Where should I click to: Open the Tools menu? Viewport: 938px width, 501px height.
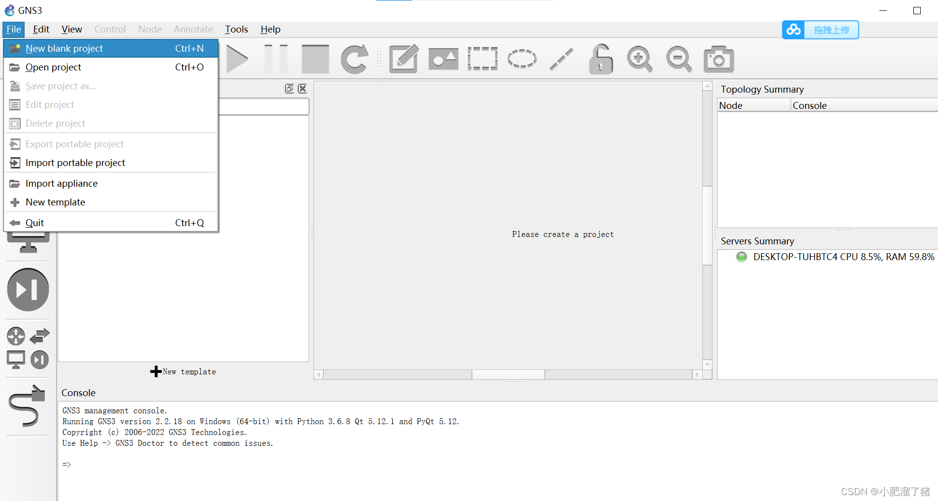[x=236, y=29]
